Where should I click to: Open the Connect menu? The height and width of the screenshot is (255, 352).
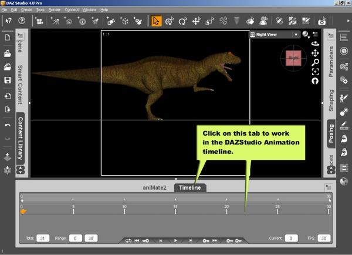pos(72,10)
